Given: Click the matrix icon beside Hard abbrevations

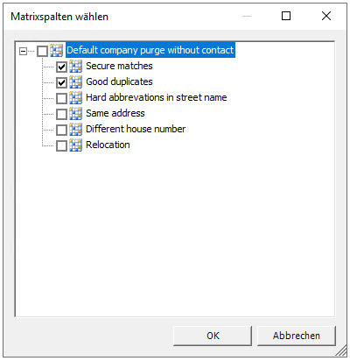Looking at the screenshot, I should point(76,98).
